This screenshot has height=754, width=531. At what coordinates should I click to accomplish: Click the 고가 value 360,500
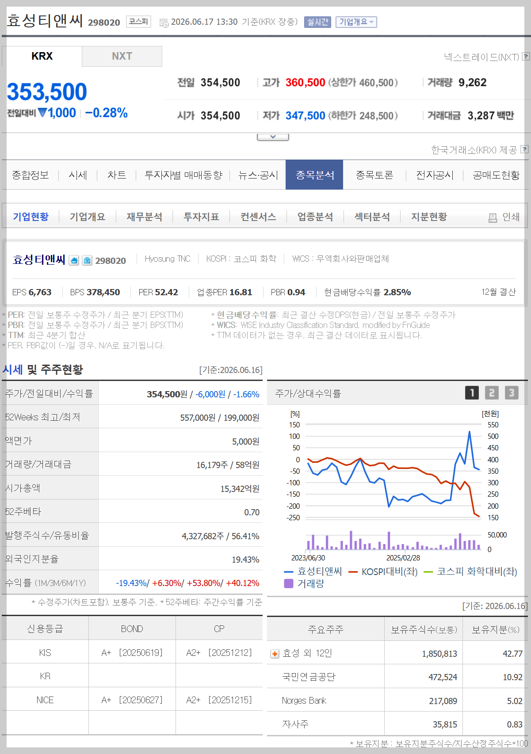(306, 83)
